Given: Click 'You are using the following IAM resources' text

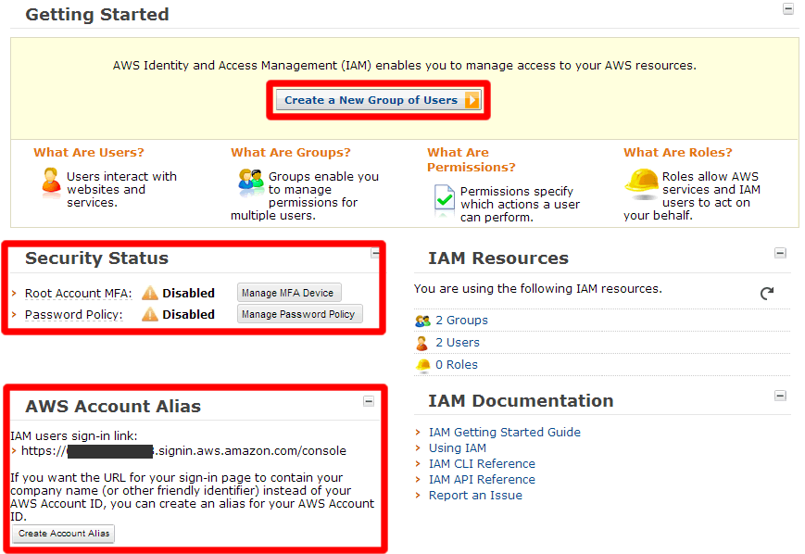Looking at the screenshot, I should click(x=538, y=288).
